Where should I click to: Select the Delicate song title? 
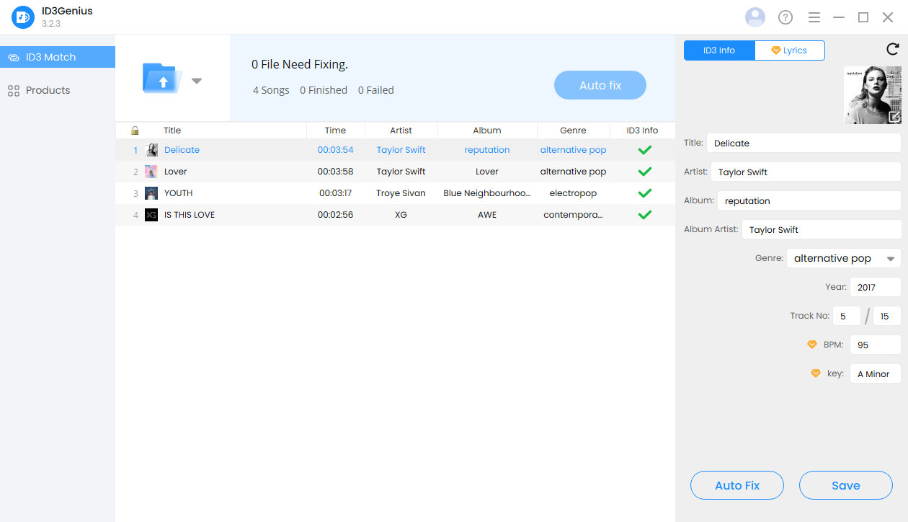[x=182, y=150]
